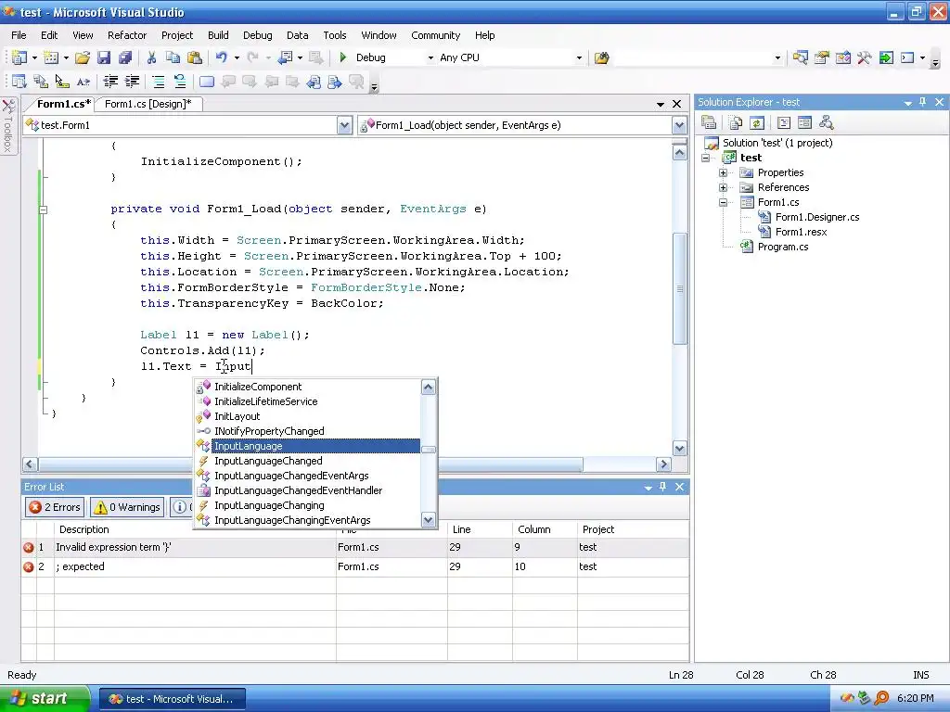This screenshot has width=950, height=712.
Task: Open Toolbox via the hammer and wrench icon
Action: [x=865, y=57]
